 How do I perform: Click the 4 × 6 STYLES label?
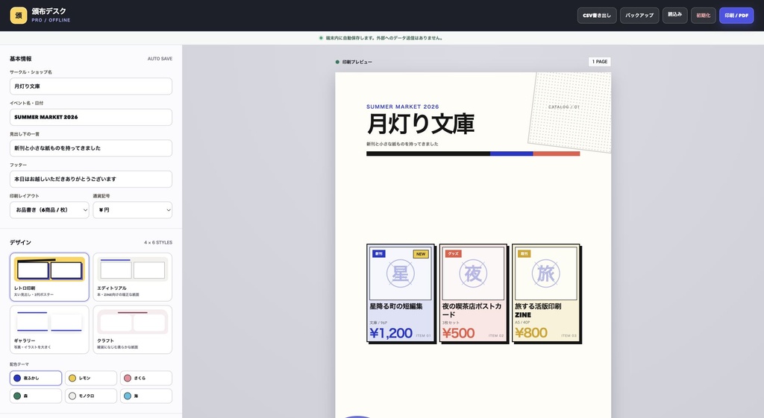[158, 242]
